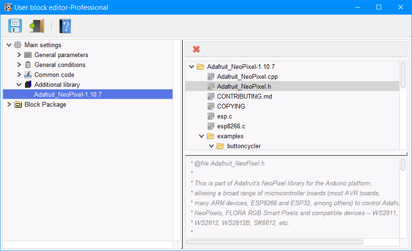Select Adafruit_NeoPixel.h file name
412x251 pixels.
coord(244,86)
